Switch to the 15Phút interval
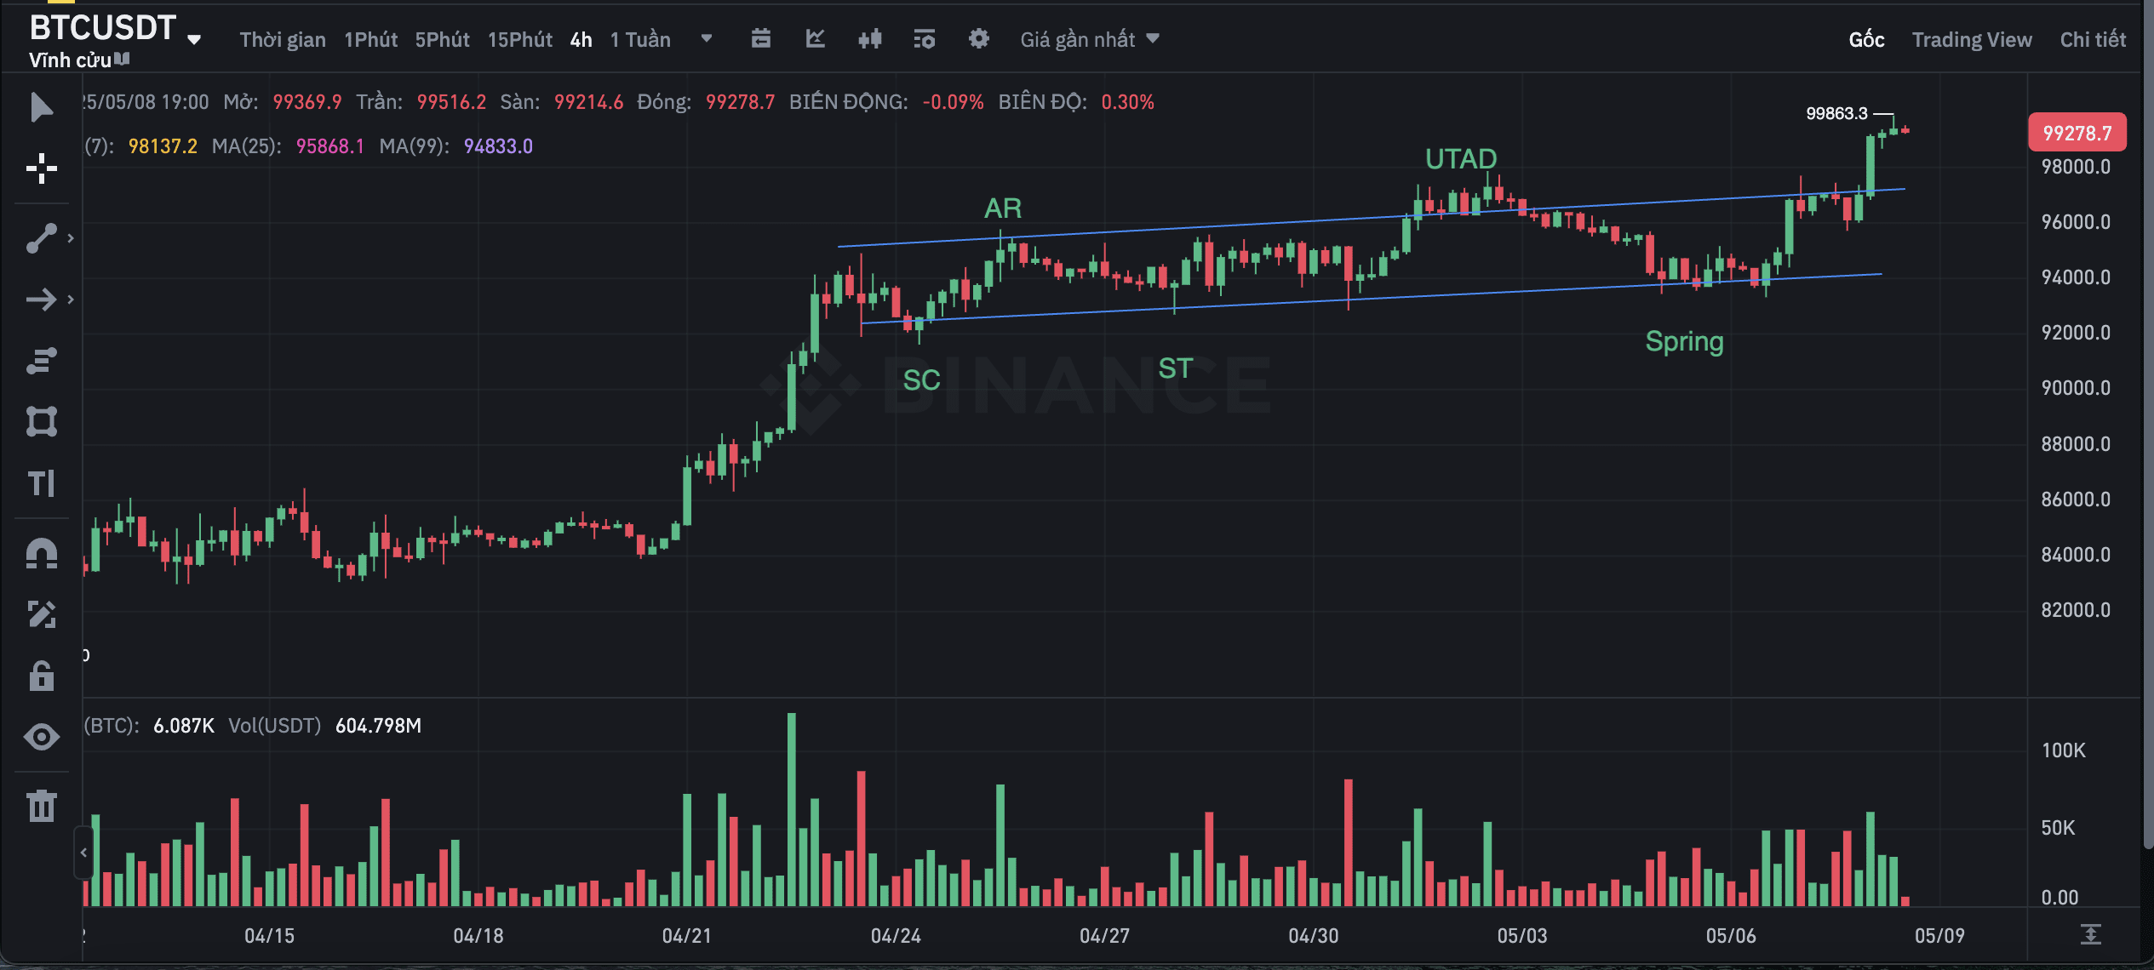The image size is (2154, 970). 519,39
